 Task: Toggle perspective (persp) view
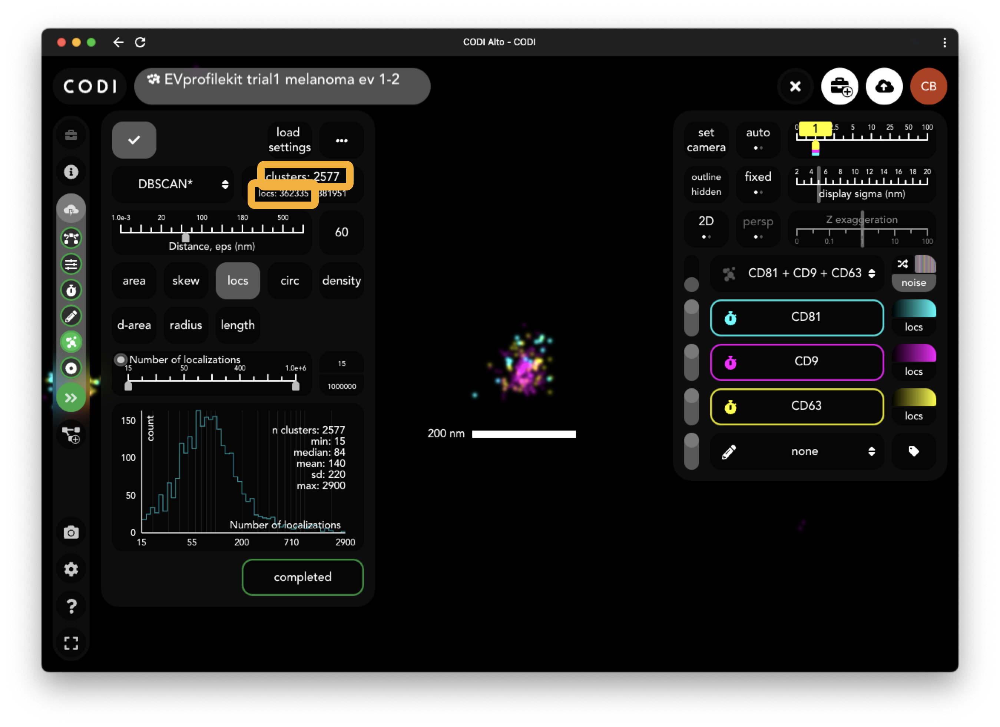758,228
